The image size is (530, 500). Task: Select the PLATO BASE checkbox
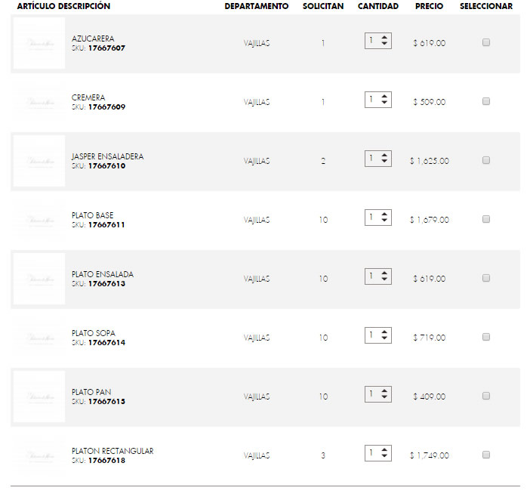pos(486,219)
